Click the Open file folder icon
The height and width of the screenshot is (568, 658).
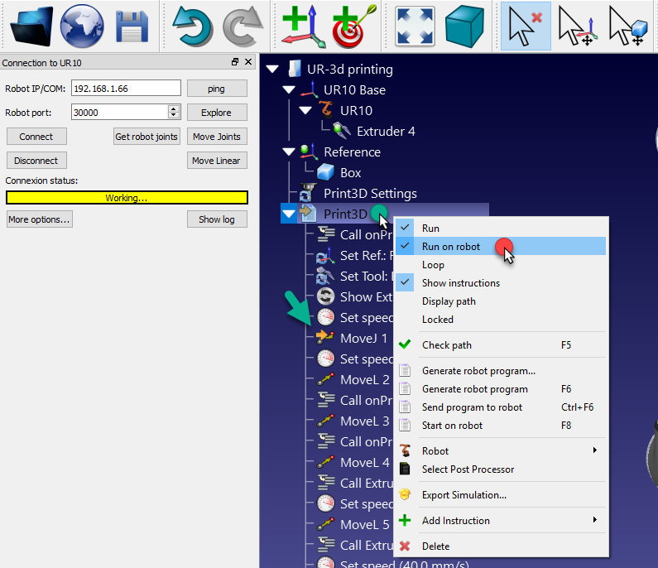[31, 26]
